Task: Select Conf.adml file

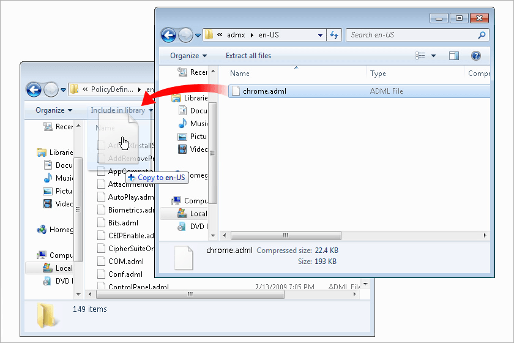Action: [x=120, y=274]
